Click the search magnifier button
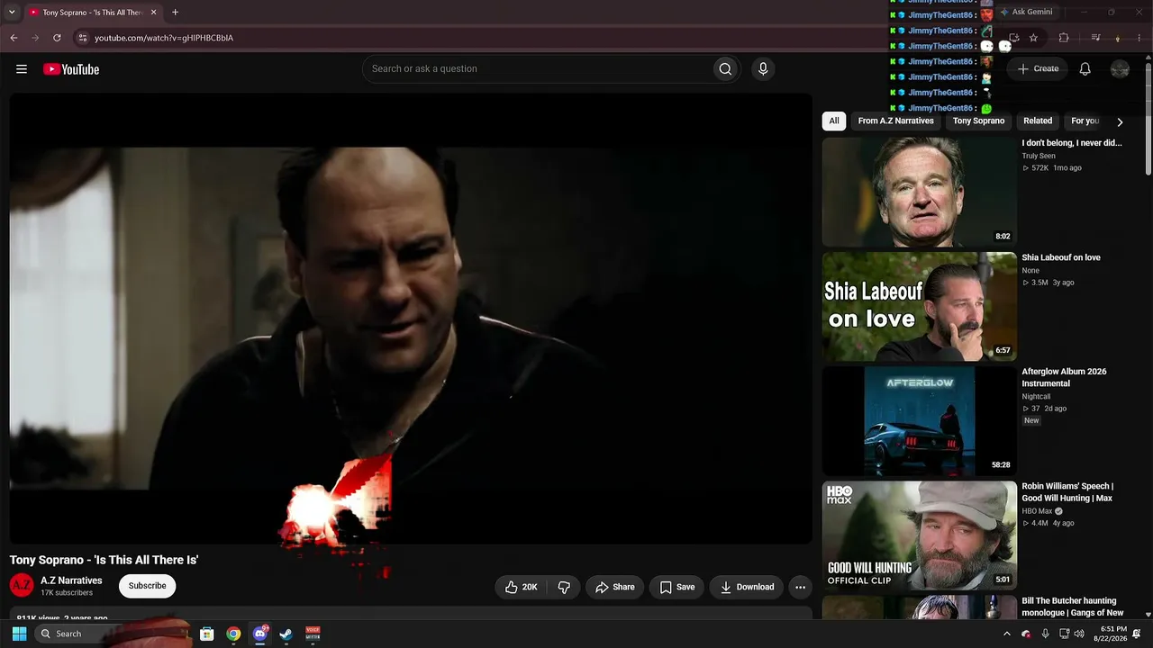This screenshot has width=1153, height=648. point(725,69)
